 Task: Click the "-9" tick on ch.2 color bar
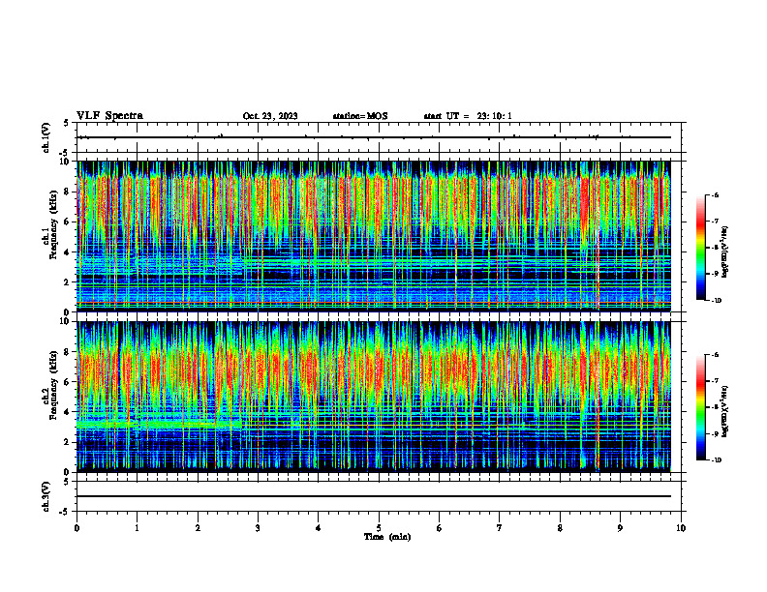tap(715, 433)
